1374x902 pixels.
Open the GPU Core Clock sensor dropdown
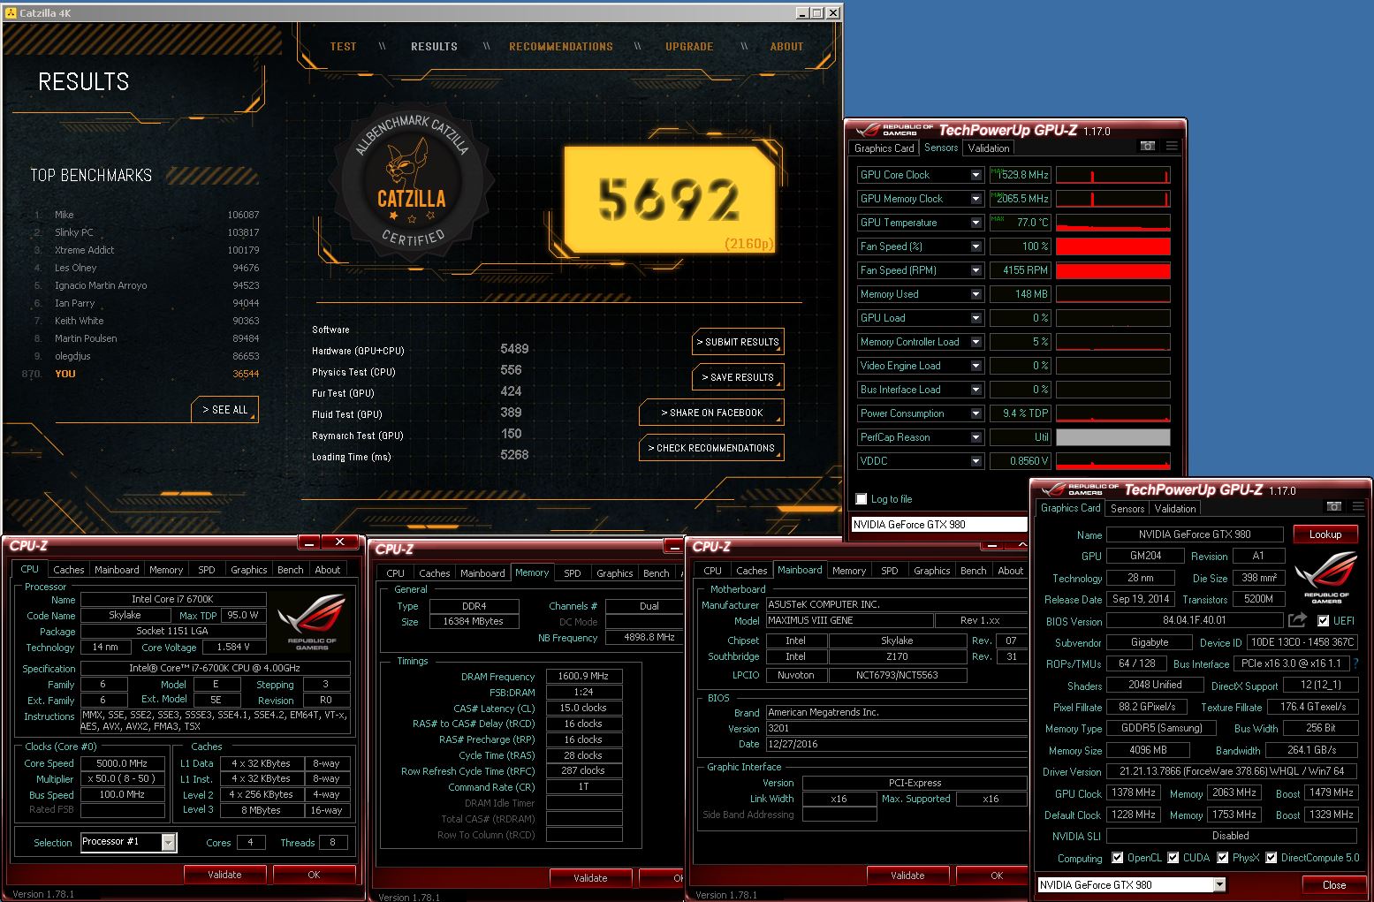point(976,175)
